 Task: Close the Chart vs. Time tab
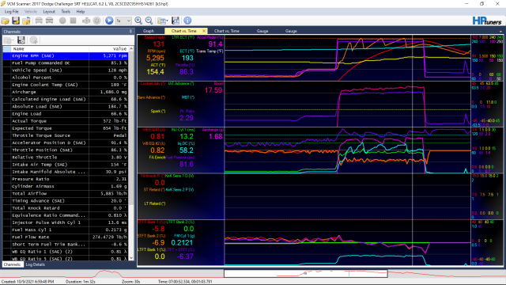(204, 31)
